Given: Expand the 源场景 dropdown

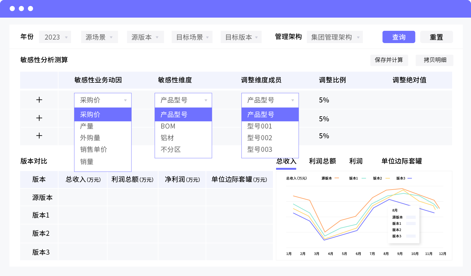Looking at the screenshot, I should (99, 37).
